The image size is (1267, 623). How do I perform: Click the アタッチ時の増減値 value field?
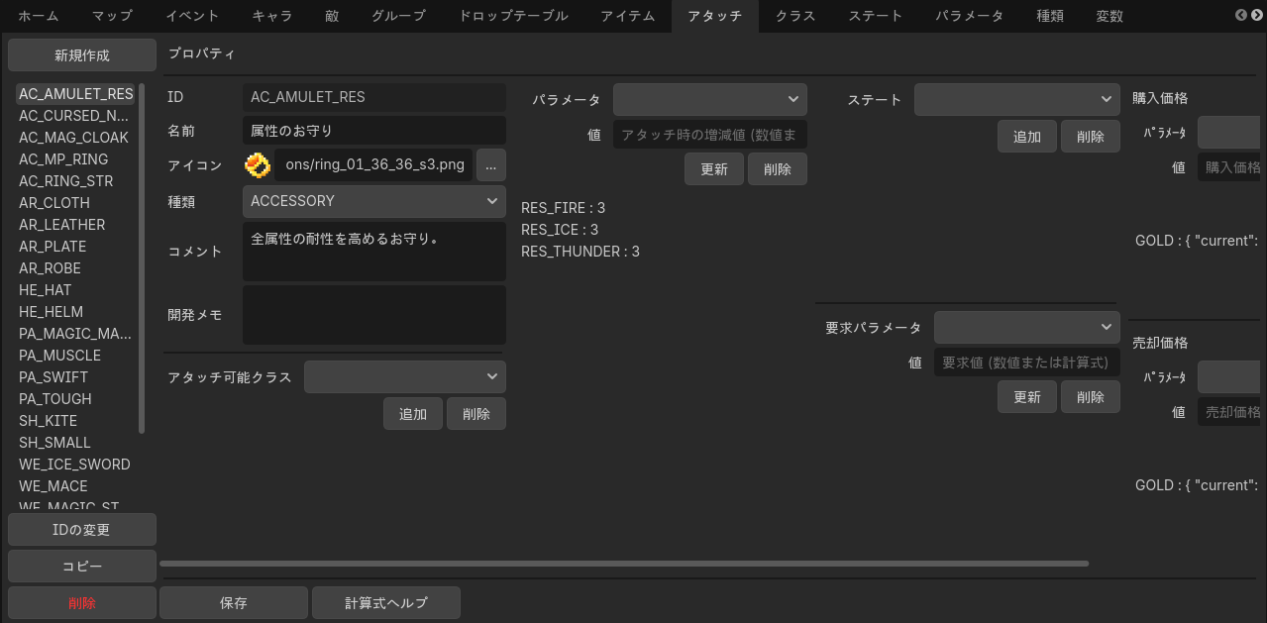click(710, 135)
